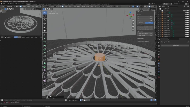Expand the Cone tree item in outliner
Image resolution: width=190 pixels, height=107 pixels.
coord(160,13)
